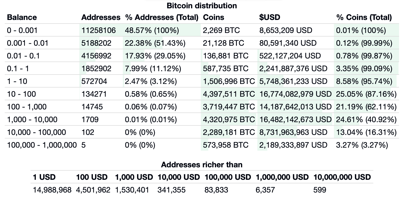
Task: Click the $USD column header
Action: click(x=270, y=17)
